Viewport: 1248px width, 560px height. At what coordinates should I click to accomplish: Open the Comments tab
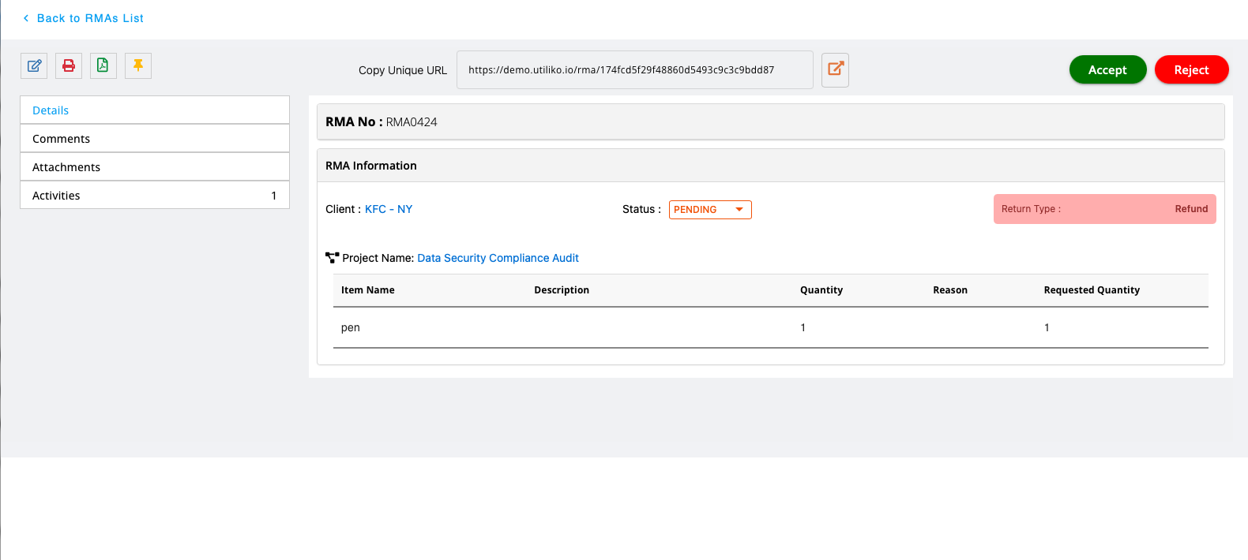pos(154,139)
